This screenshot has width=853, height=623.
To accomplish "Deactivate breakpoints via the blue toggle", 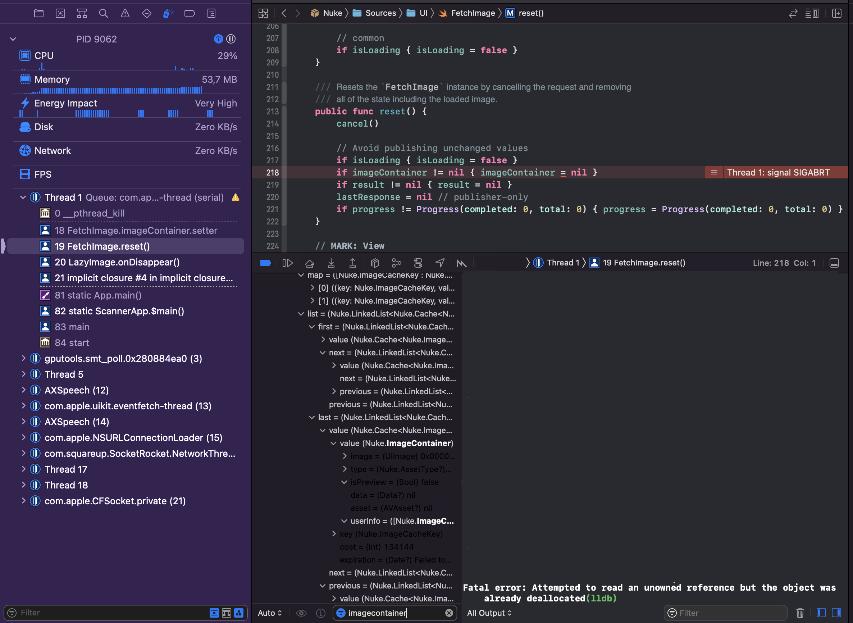I will coord(265,263).
